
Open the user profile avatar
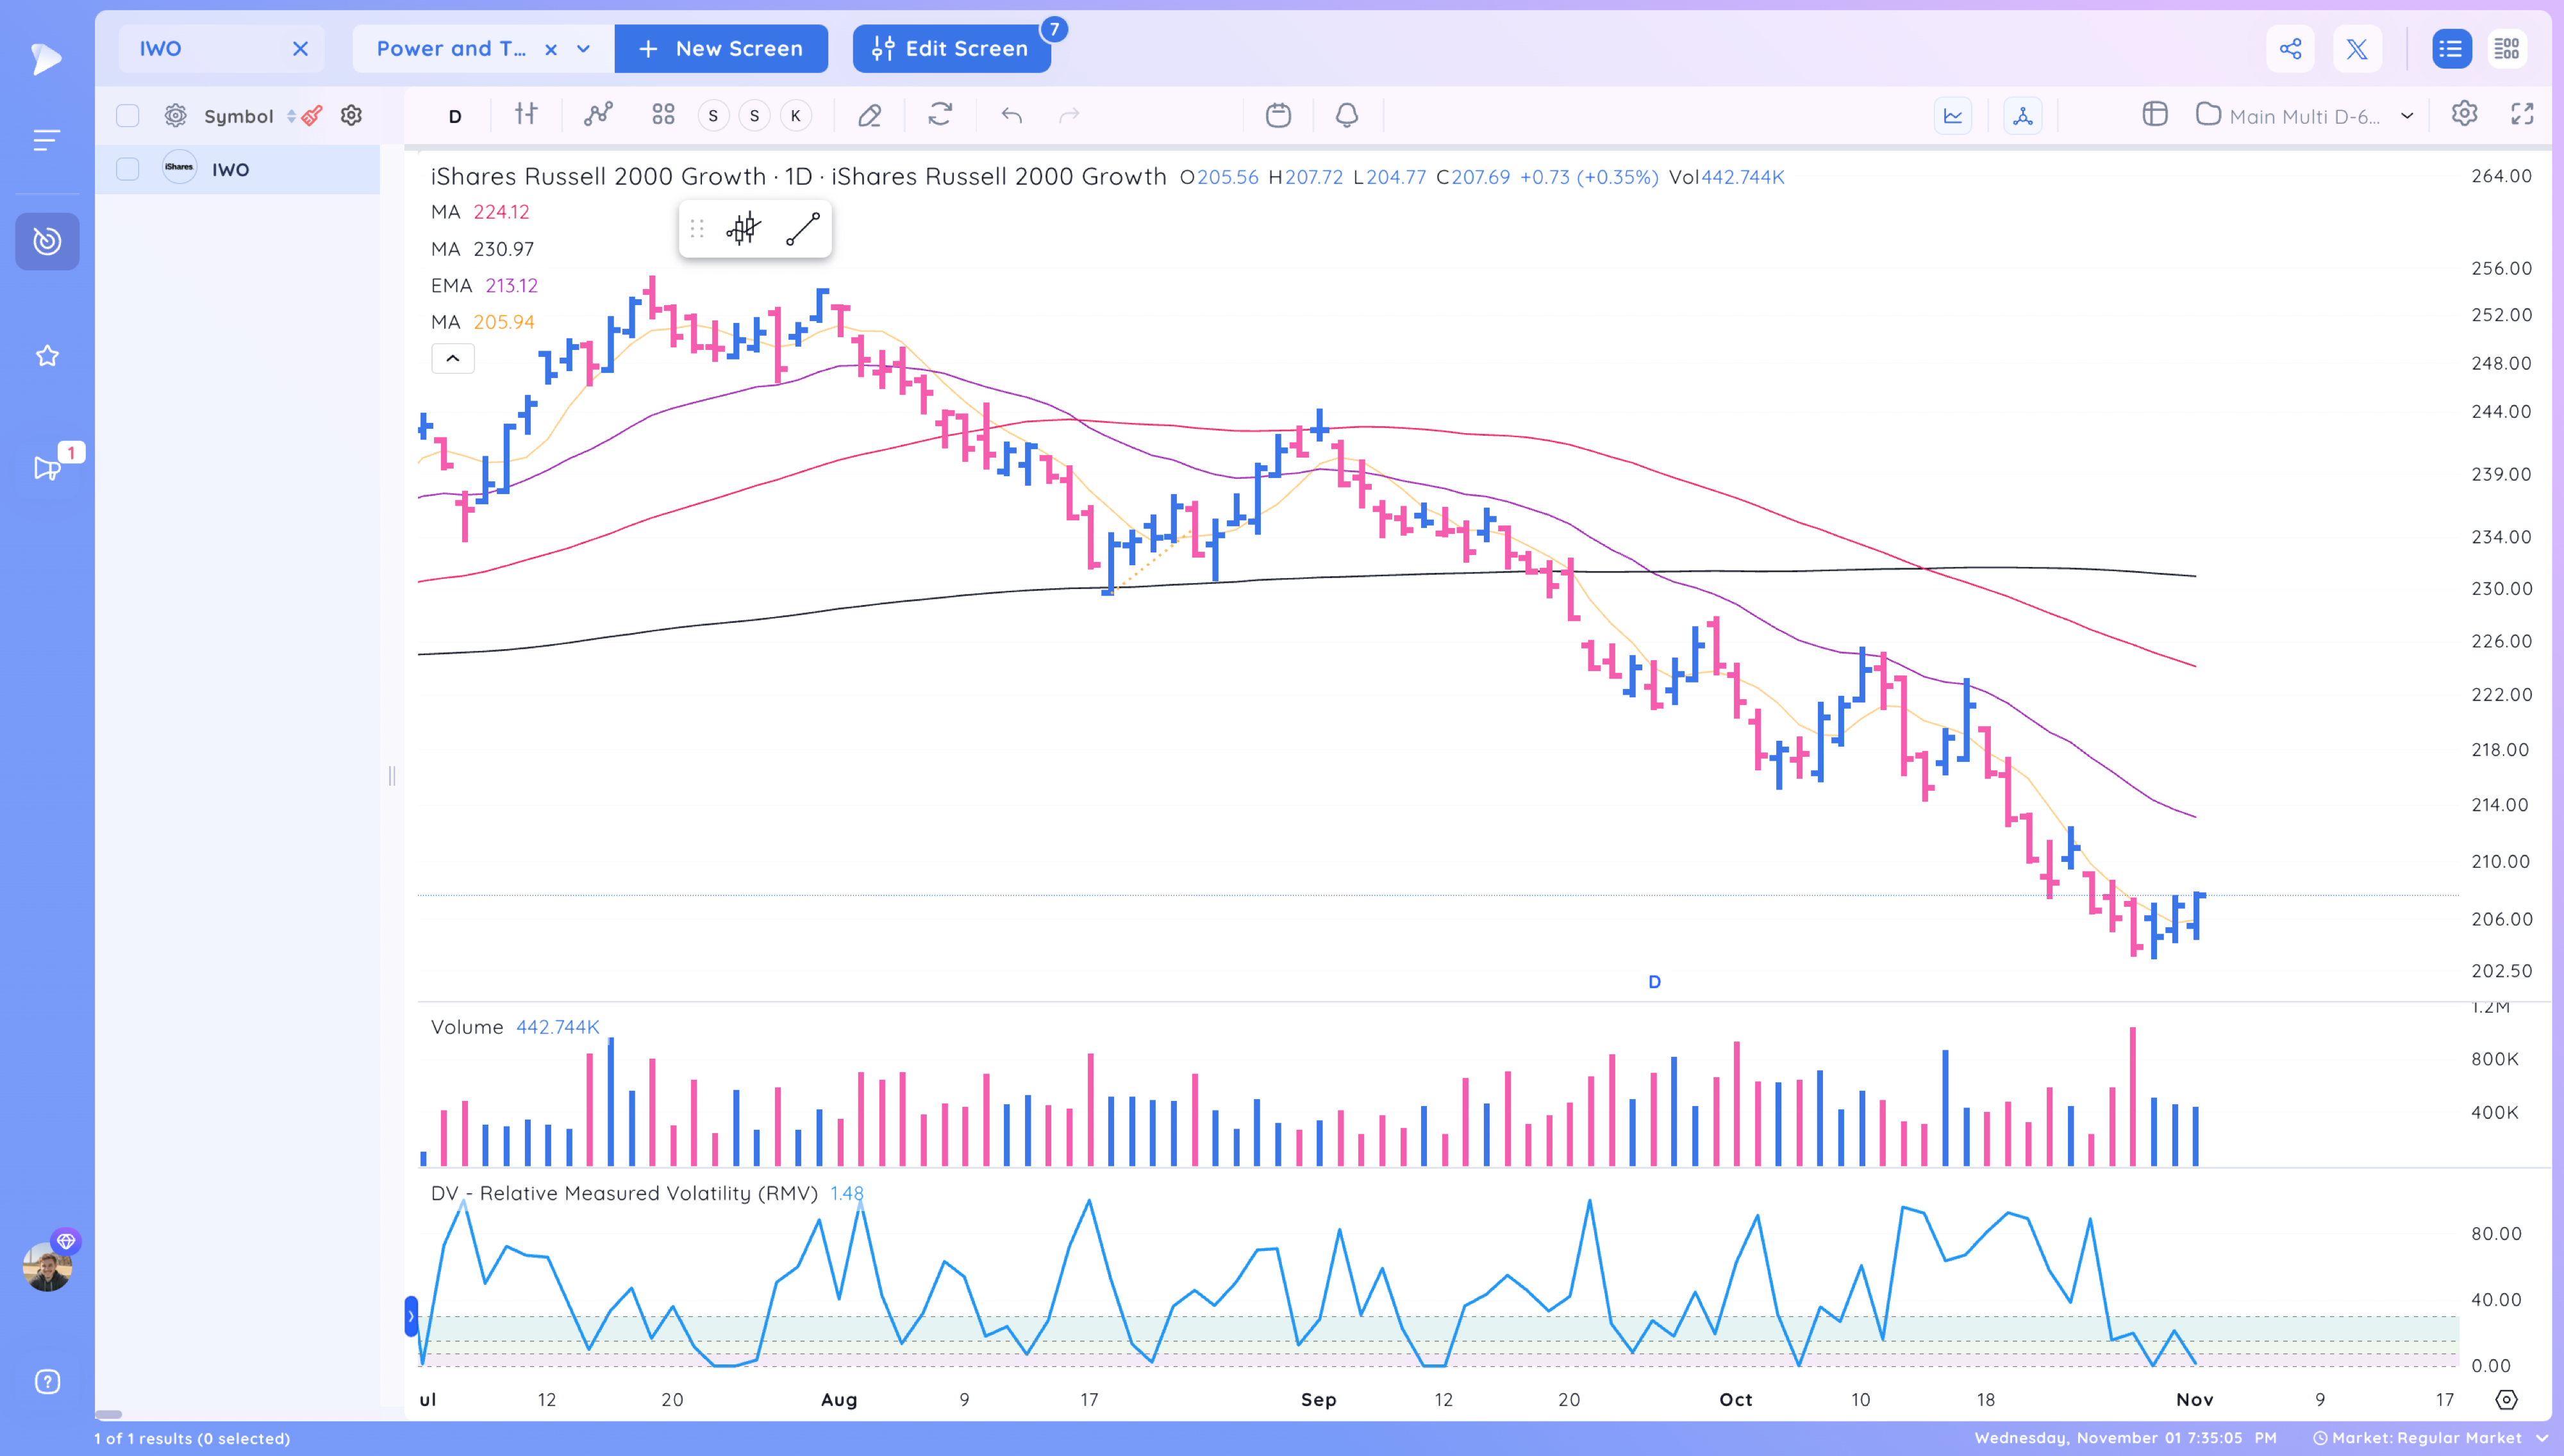47,1266
